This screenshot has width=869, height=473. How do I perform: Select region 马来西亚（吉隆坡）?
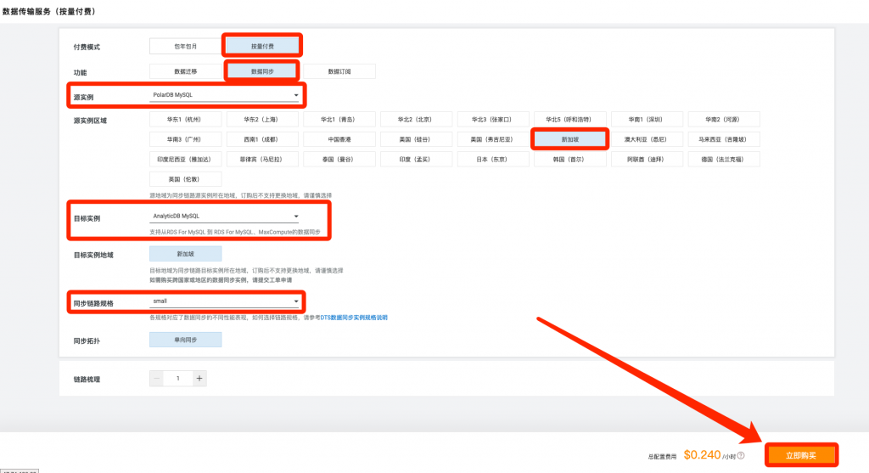coord(724,139)
